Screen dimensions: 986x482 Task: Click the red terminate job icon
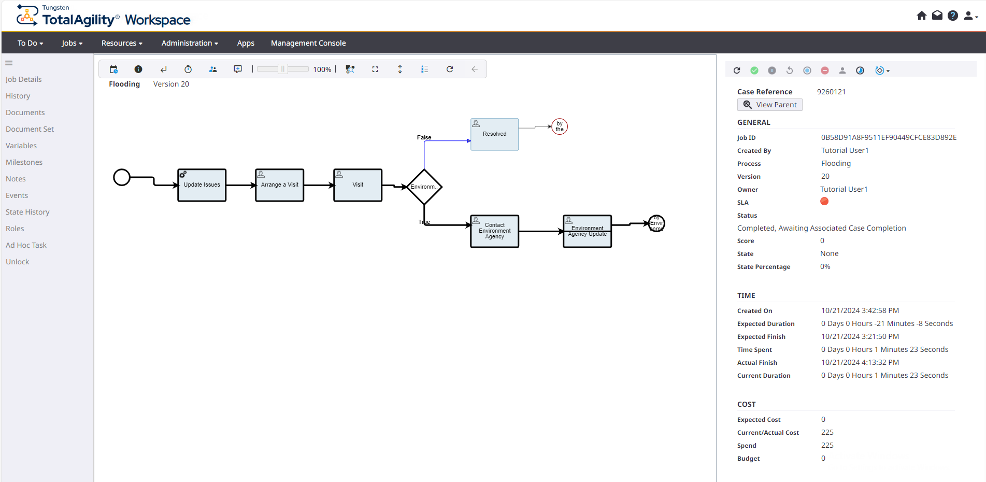[825, 70]
